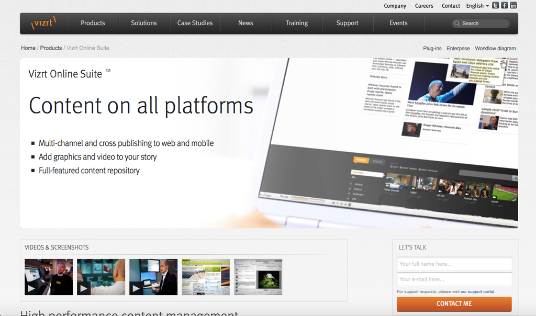Open the Facebook social icon
The image size is (536, 316).
click(x=504, y=5)
